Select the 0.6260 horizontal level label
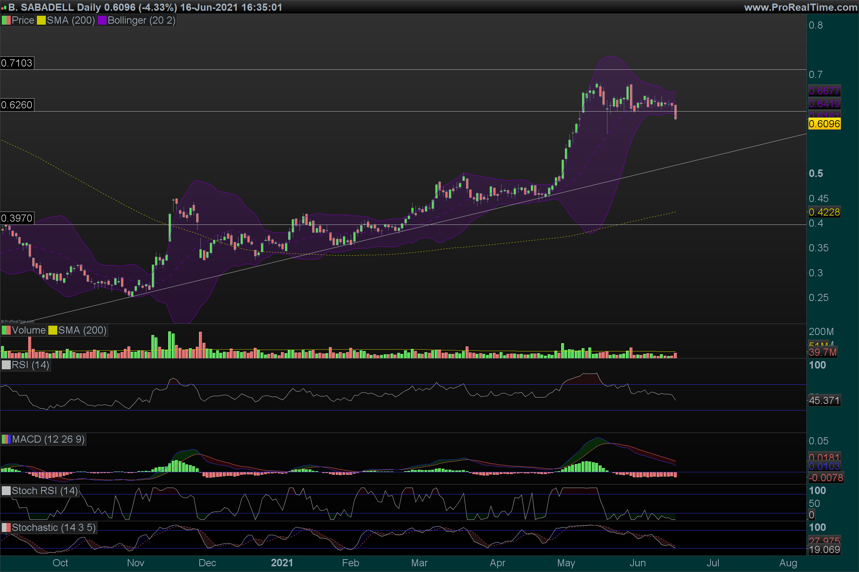Viewport: 859px width, 572px height. (x=17, y=105)
